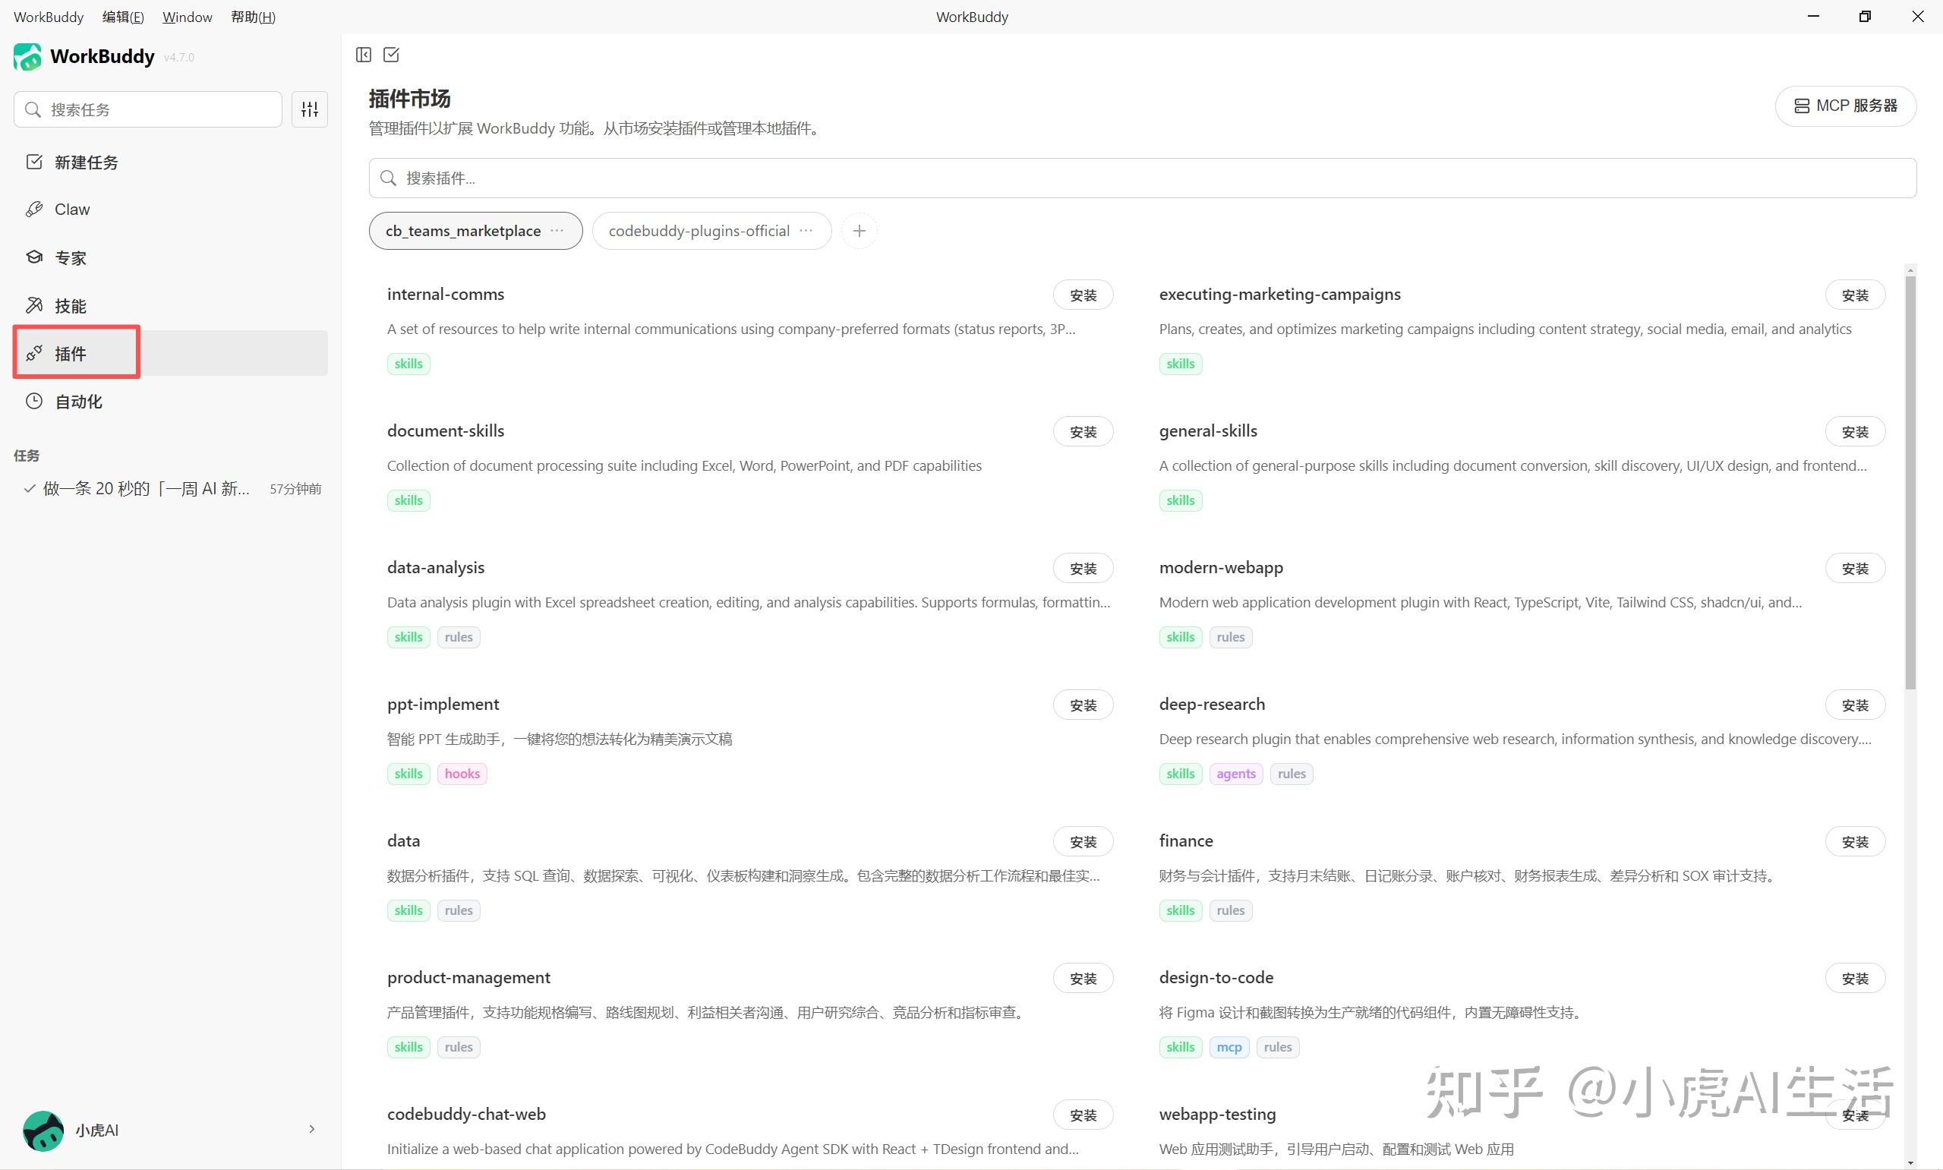Viewport: 1943px width, 1170px height.
Task: Open the 自动化 automation section
Action: (x=170, y=402)
